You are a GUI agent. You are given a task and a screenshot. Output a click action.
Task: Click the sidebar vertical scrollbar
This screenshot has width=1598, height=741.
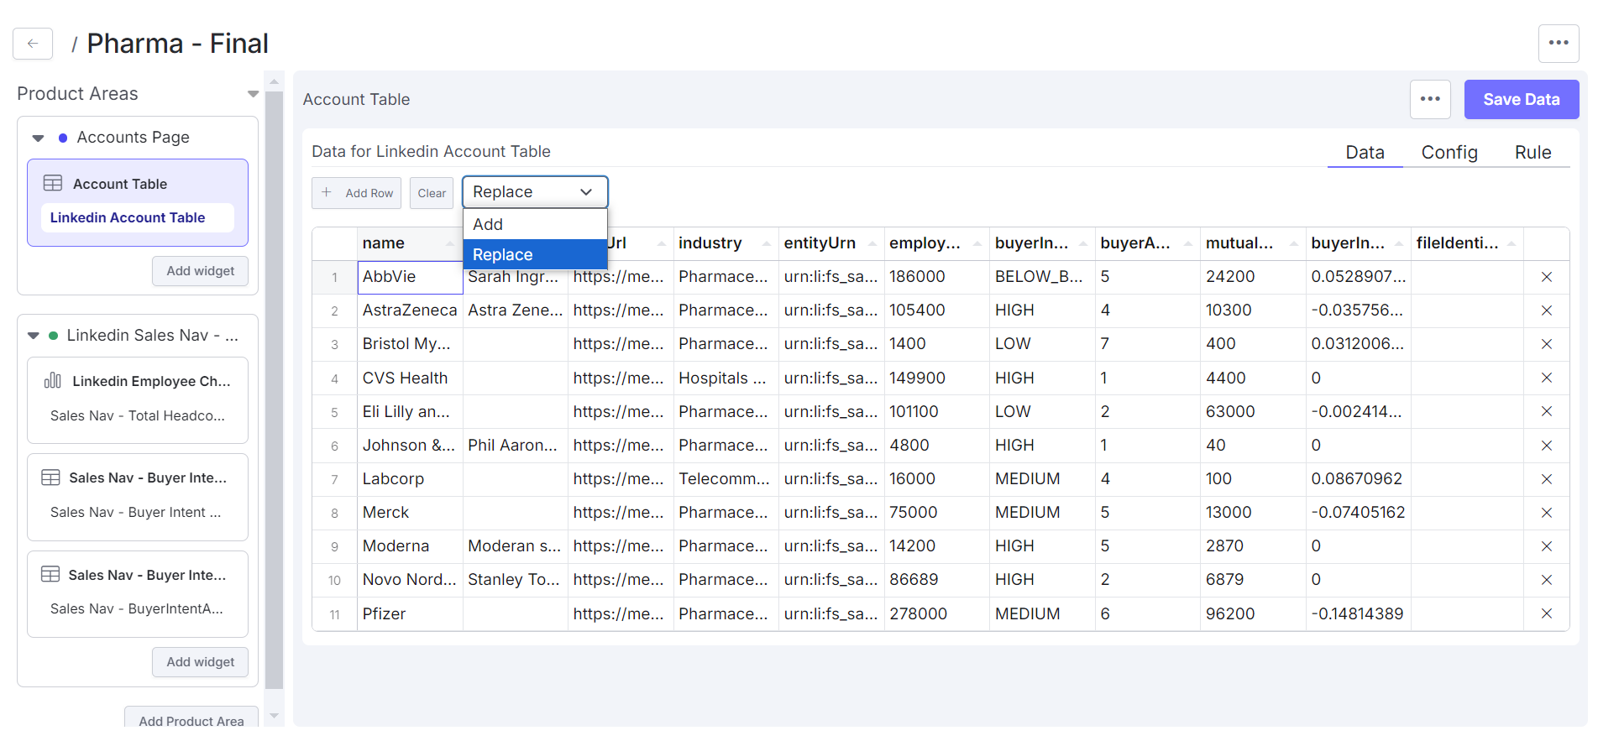coord(274,386)
